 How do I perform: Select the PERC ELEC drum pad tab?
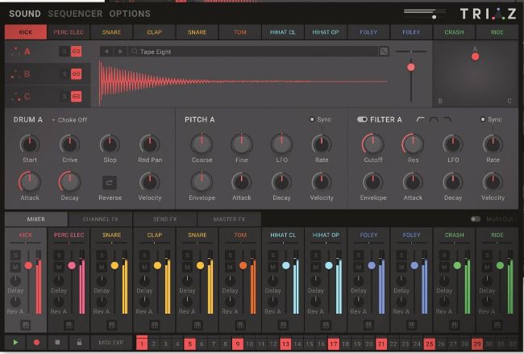pyautogui.click(x=69, y=32)
